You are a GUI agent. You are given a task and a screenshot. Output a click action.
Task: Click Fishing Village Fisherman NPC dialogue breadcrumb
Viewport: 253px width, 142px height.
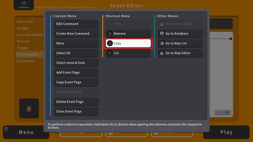[x=65, y=7]
